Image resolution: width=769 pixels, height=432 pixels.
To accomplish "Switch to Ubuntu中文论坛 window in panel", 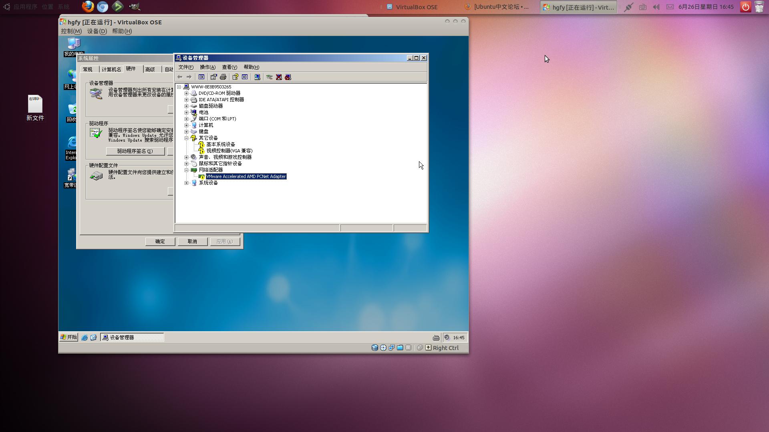I will (497, 7).
